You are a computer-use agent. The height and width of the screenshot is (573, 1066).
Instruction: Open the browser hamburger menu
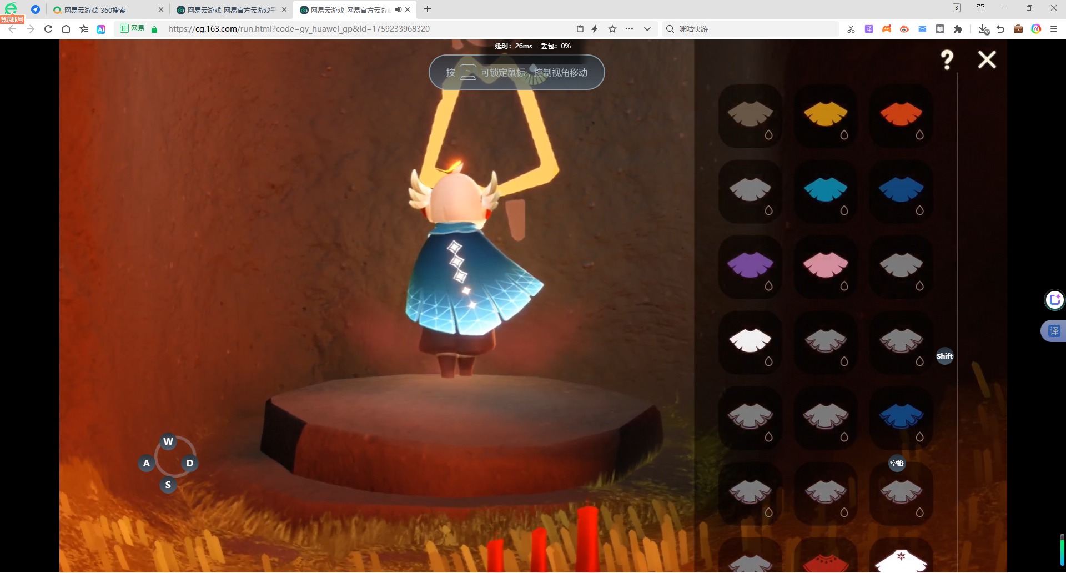click(x=1053, y=29)
